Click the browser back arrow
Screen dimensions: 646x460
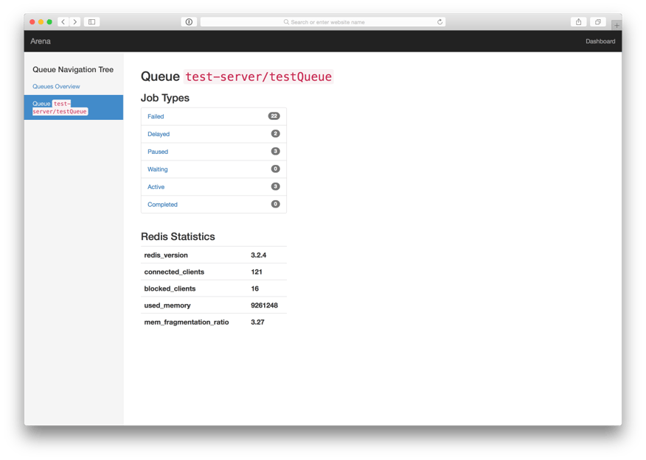coord(64,21)
